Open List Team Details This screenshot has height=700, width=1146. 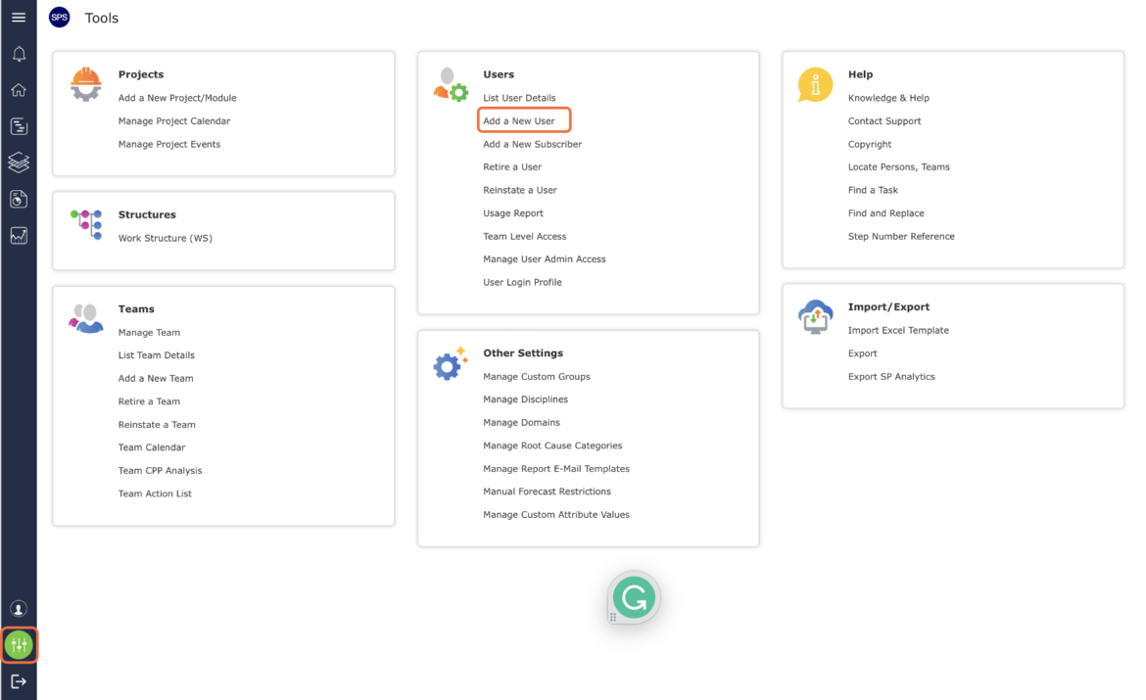click(x=157, y=355)
